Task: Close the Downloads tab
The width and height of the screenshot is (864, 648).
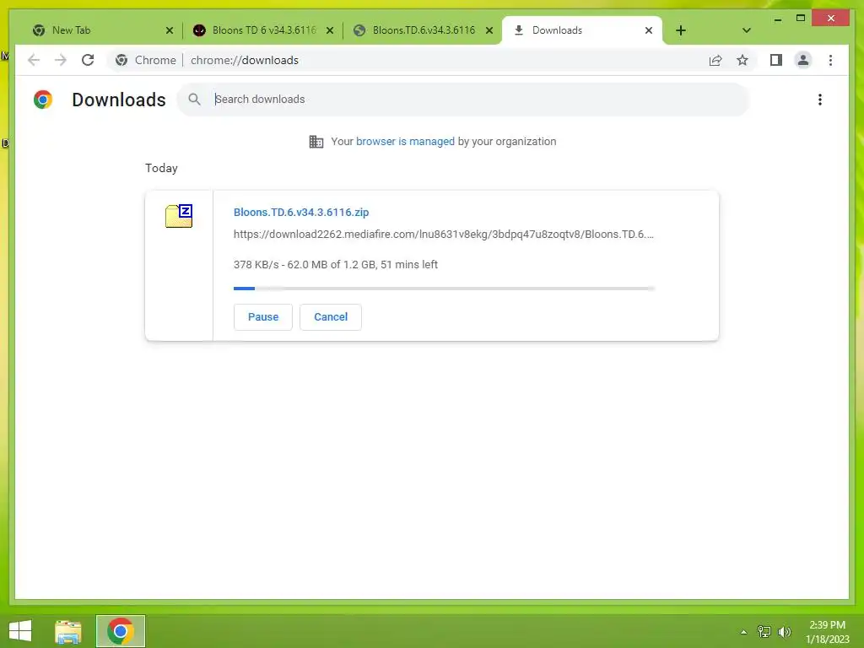Action: (649, 30)
